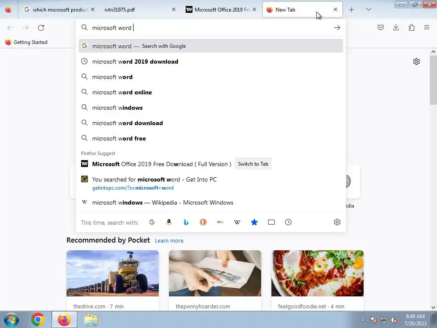Click the Switch to Tab button
This screenshot has height=328, width=437.
[x=253, y=164]
